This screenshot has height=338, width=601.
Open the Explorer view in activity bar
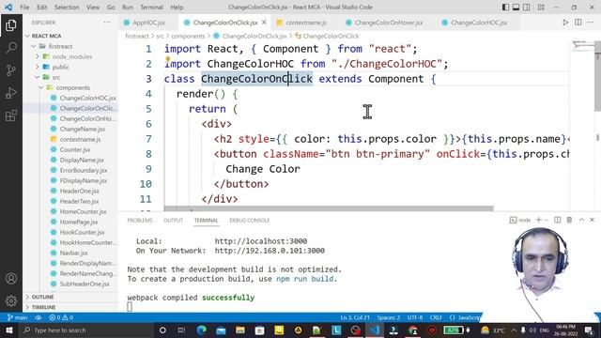click(11, 25)
